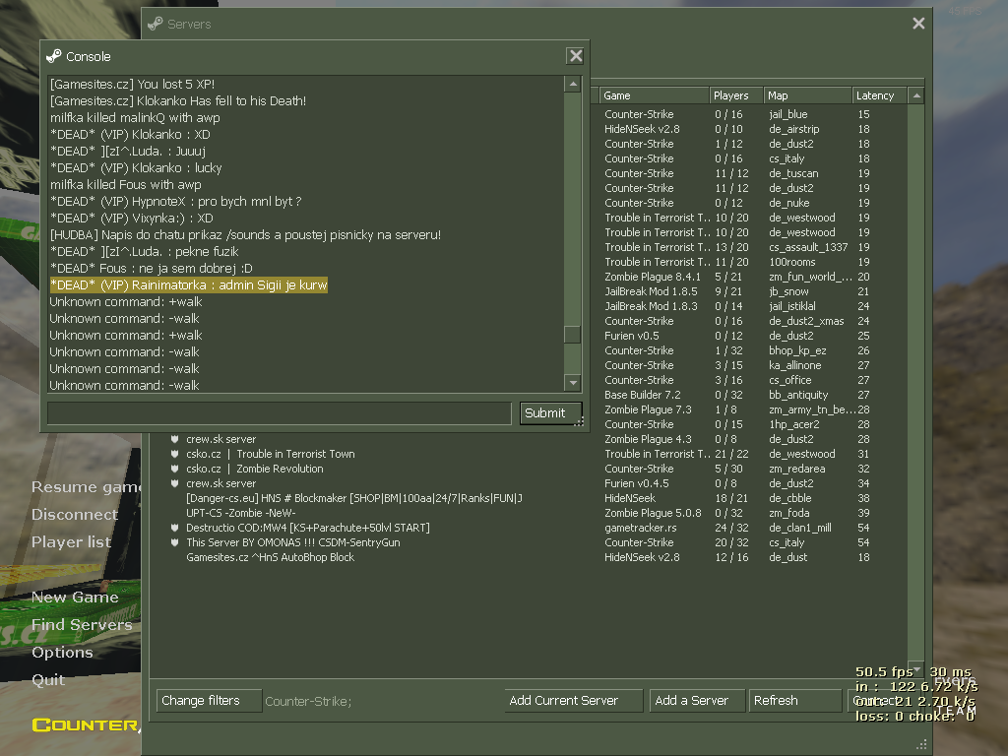
Task: Open Options in the main menu
Action: point(62,652)
